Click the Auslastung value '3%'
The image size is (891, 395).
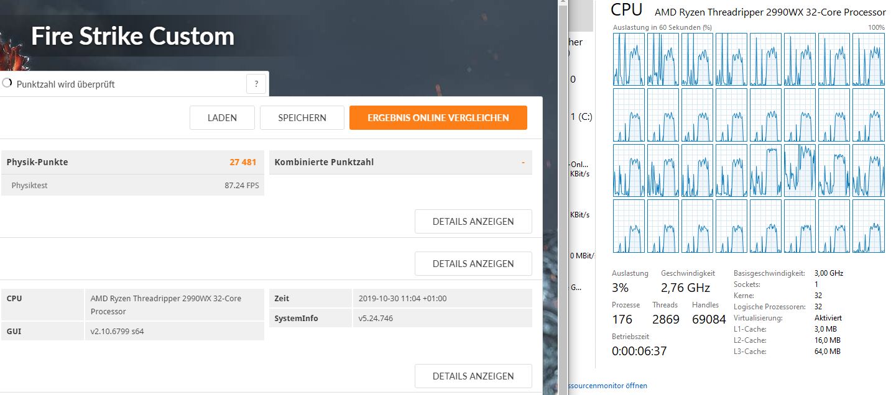[620, 288]
